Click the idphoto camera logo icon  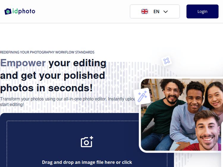tap(8, 12)
